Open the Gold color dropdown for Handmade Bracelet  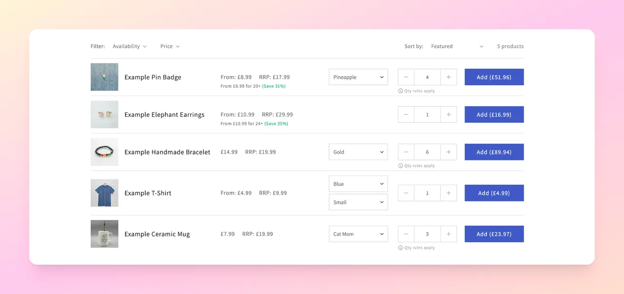point(358,152)
